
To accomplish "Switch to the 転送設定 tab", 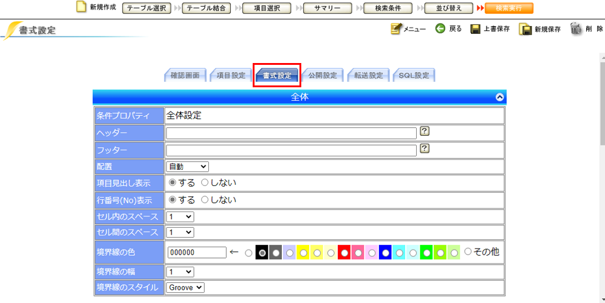I will click(x=369, y=76).
